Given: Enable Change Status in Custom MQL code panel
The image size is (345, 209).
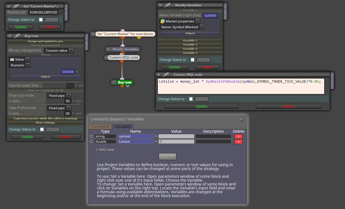Looking at the screenshot, I should pyautogui.click(x=191, y=99).
